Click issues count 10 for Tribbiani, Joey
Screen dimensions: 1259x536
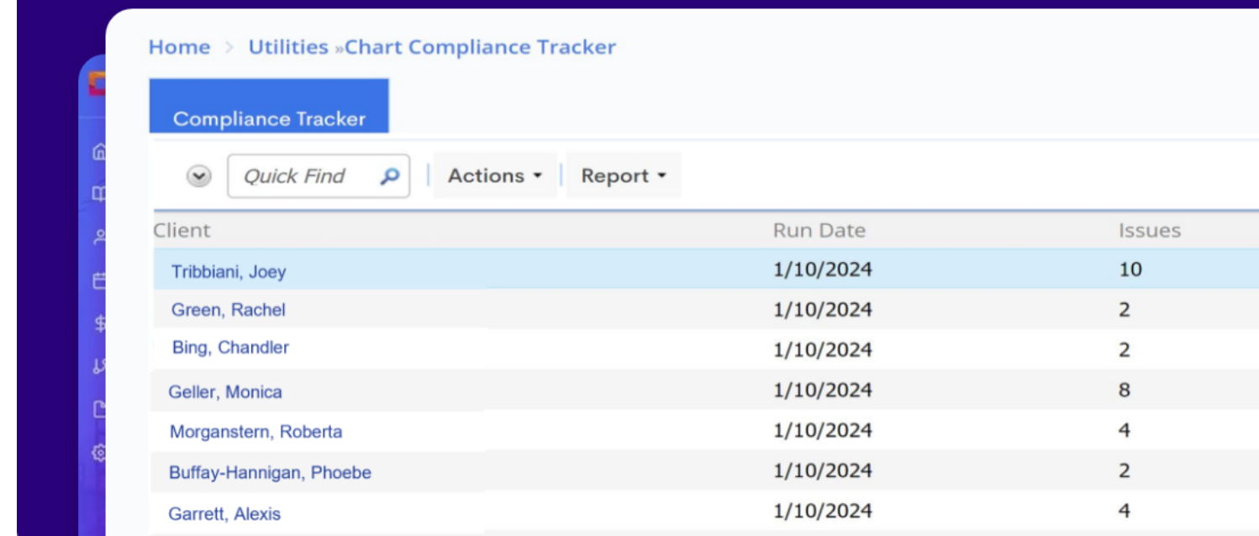pyautogui.click(x=1130, y=270)
